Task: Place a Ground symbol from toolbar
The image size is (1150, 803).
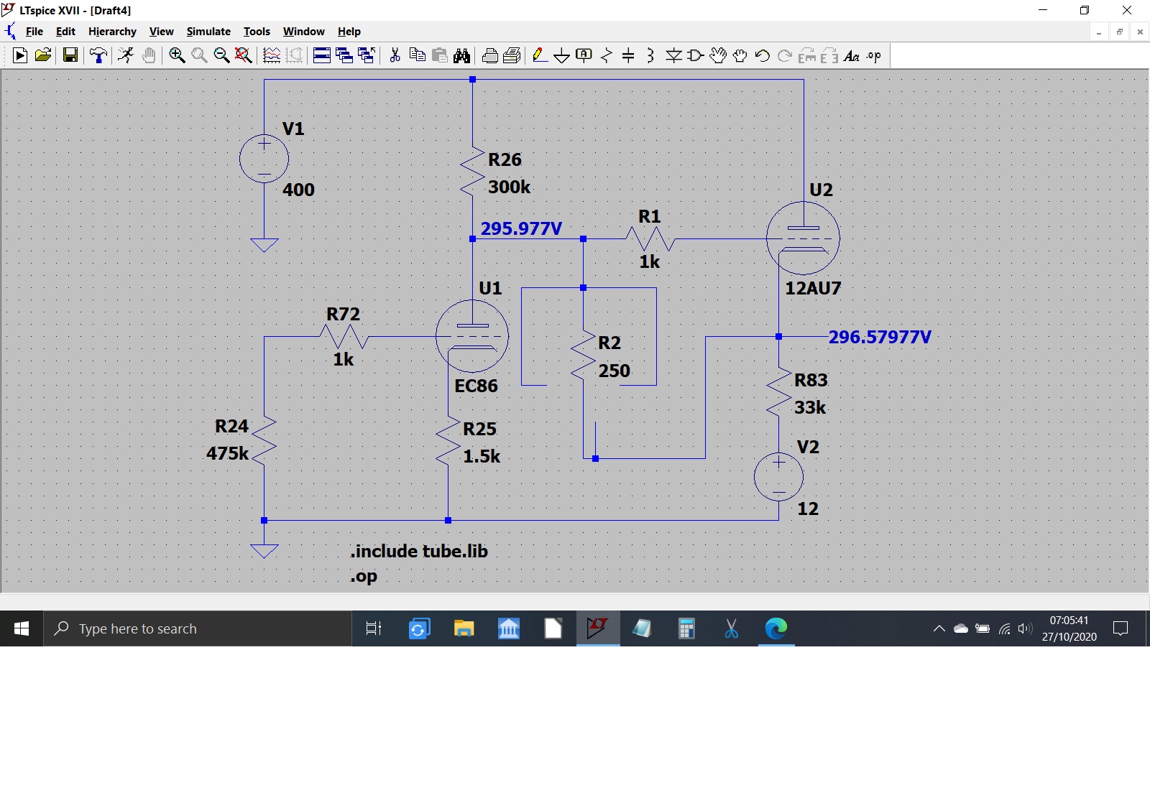Action: (562, 55)
